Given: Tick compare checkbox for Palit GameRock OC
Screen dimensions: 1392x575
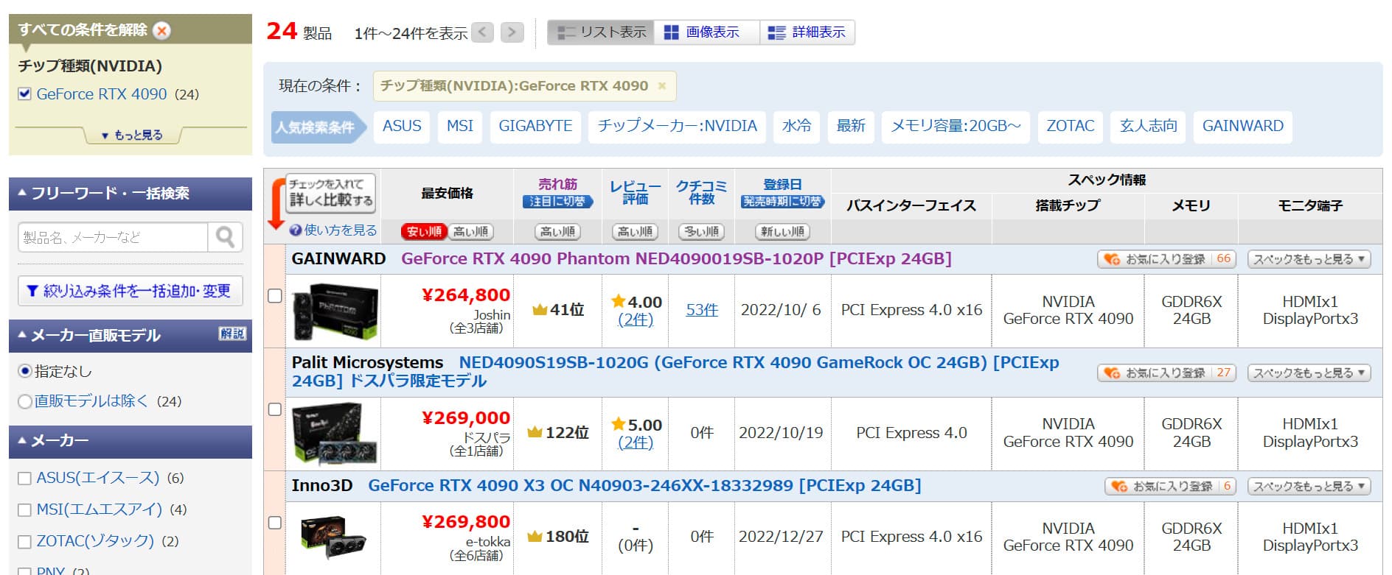Looking at the screenshot, I should [275, 409].
